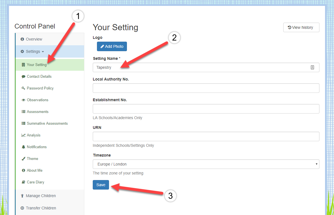The image size is (334, 215).
Task: Click the Notifications bell icon
Action: 24,147
